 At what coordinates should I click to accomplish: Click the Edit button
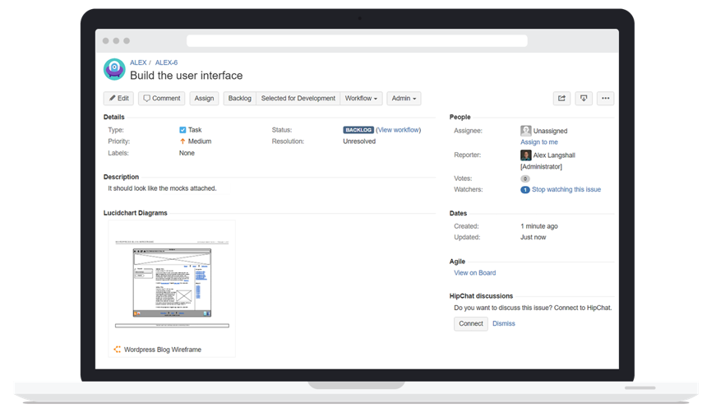point(118,98)
